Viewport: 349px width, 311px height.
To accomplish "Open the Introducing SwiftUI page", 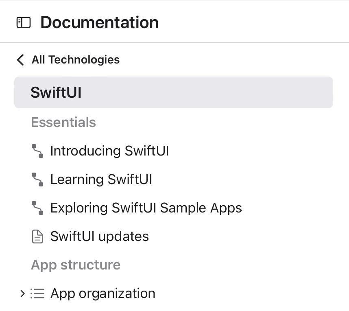I will pos(109,151).
